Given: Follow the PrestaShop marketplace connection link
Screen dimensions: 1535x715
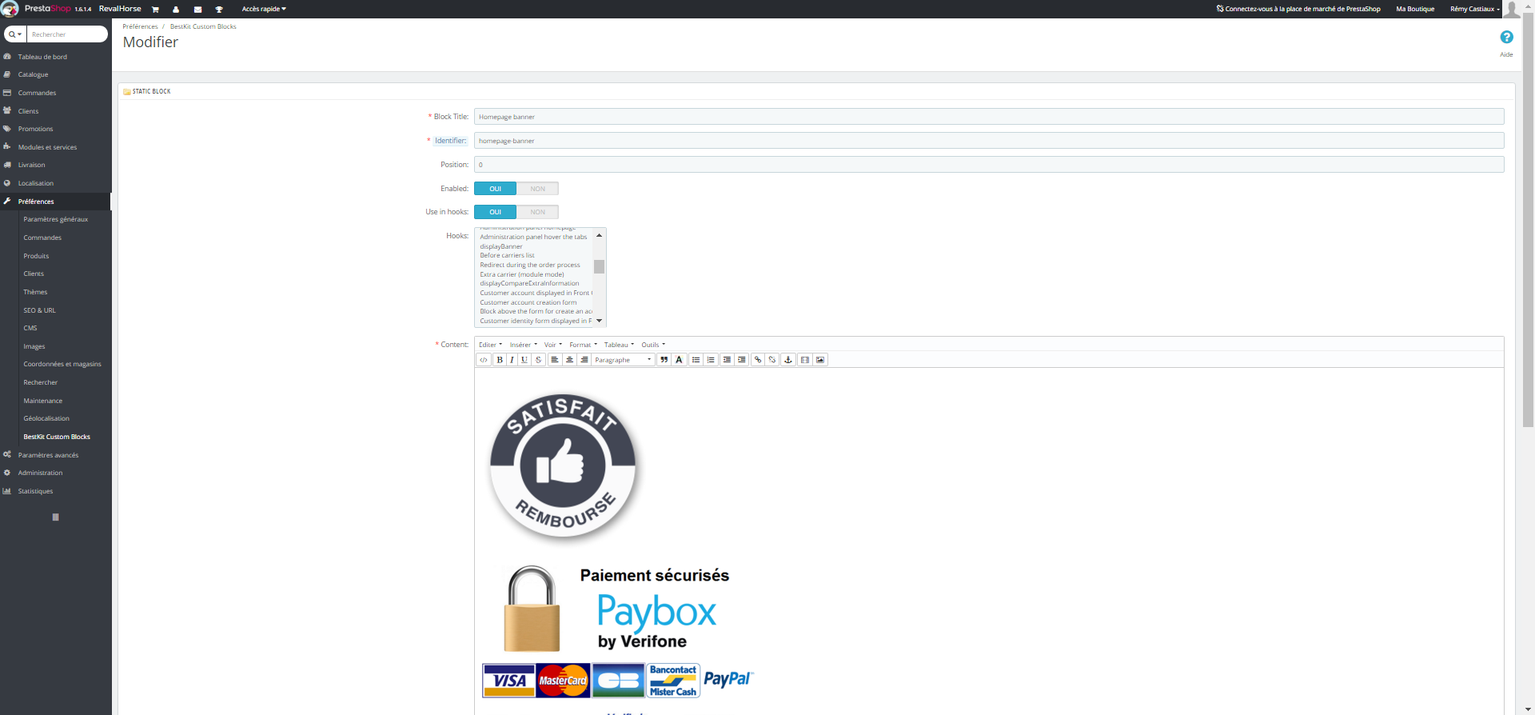Looking at the screenshot, I should coord(1298,9).
